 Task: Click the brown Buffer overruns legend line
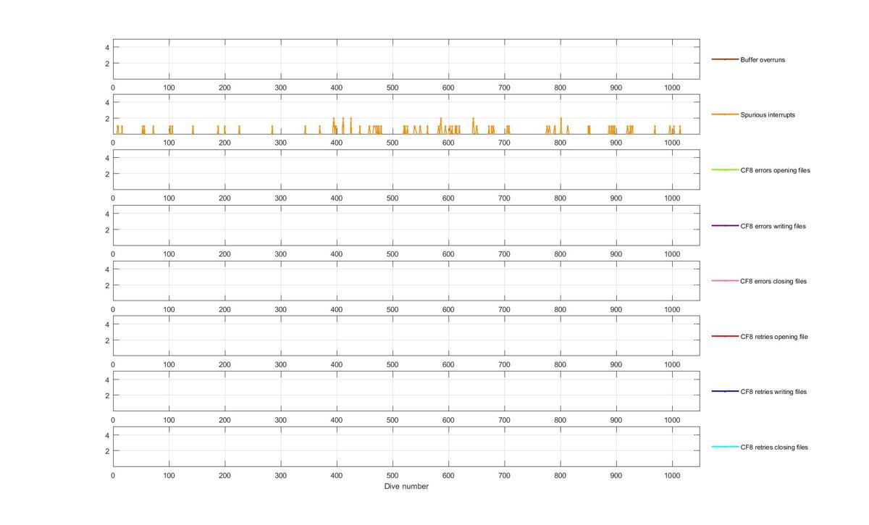[x=725, y=59]
